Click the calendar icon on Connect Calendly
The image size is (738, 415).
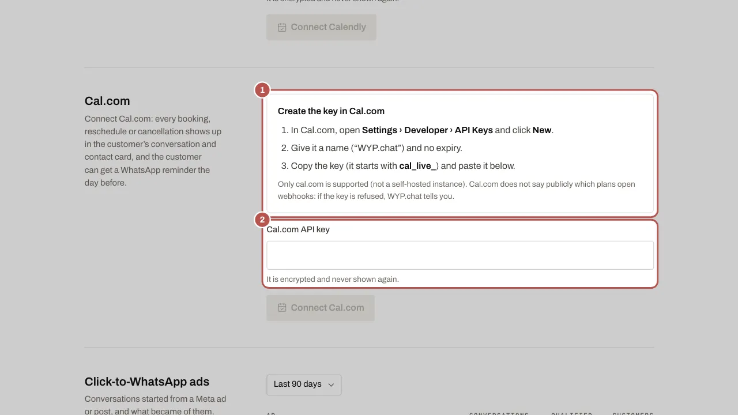282,27
